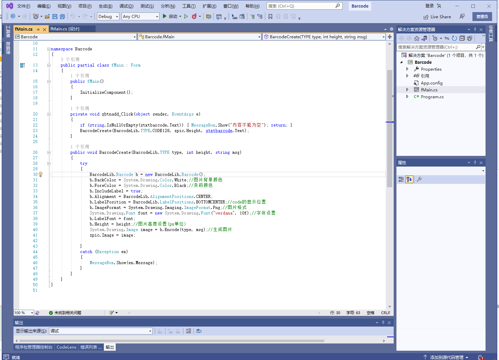Expand the Properties node in tree
Image resolution: width=499 pixels, height=360 pixels.
point(407,69)
